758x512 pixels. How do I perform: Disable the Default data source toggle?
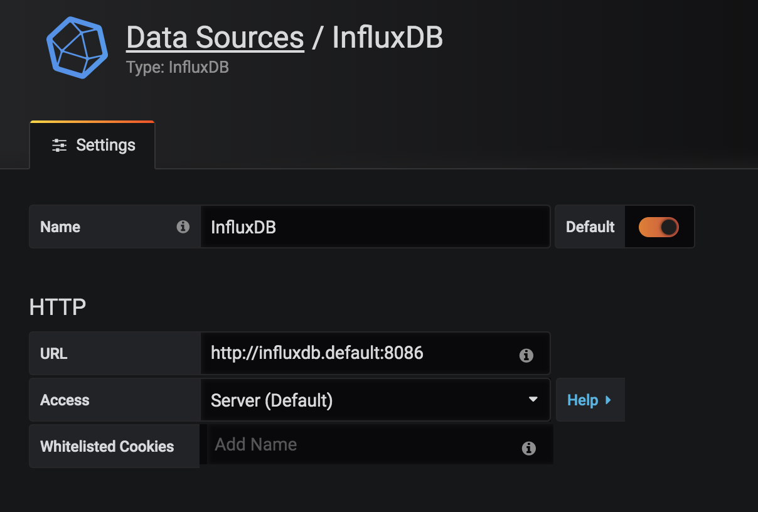[x=658, y=227]
